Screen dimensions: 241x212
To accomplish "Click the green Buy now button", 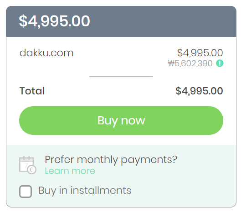I will coord(121,121).
